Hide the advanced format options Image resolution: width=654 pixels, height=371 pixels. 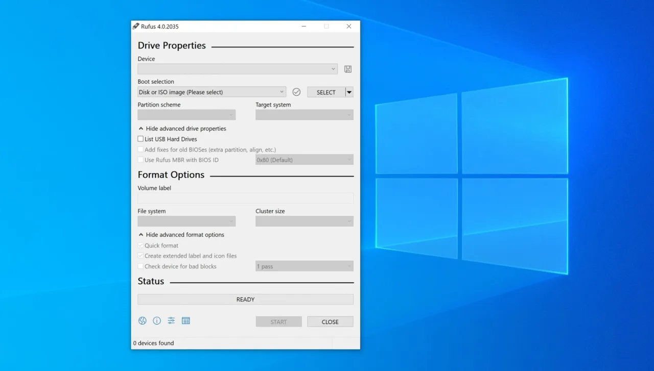pos(181,234)
